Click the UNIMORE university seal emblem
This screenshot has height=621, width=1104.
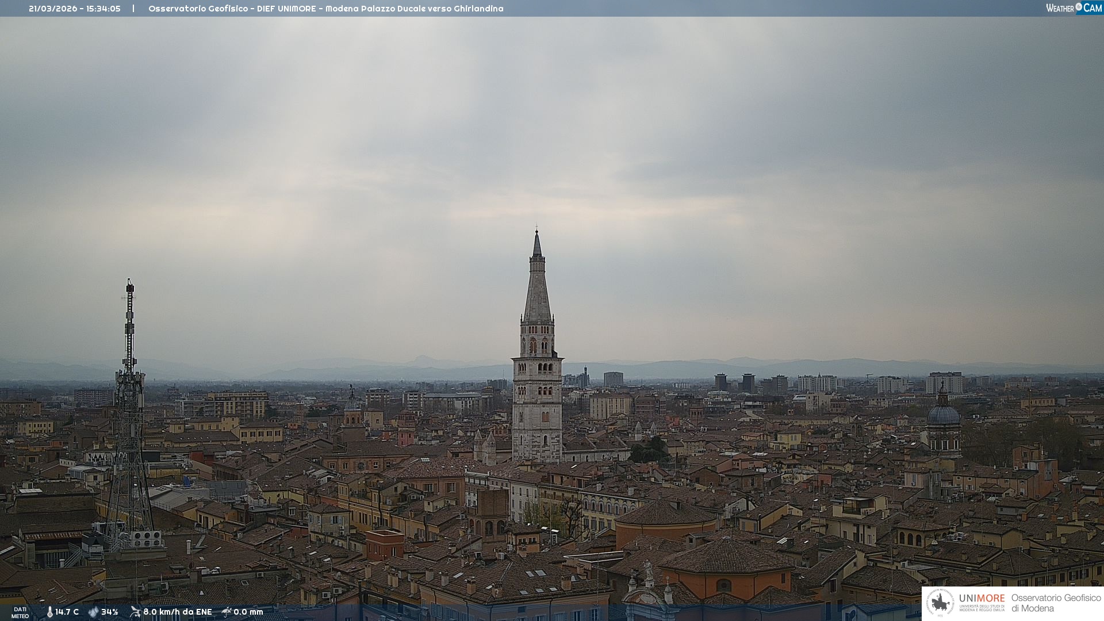click(x=940, y=603)
